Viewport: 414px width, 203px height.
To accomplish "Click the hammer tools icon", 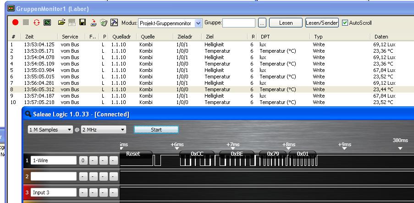I will tap(114, 22).
